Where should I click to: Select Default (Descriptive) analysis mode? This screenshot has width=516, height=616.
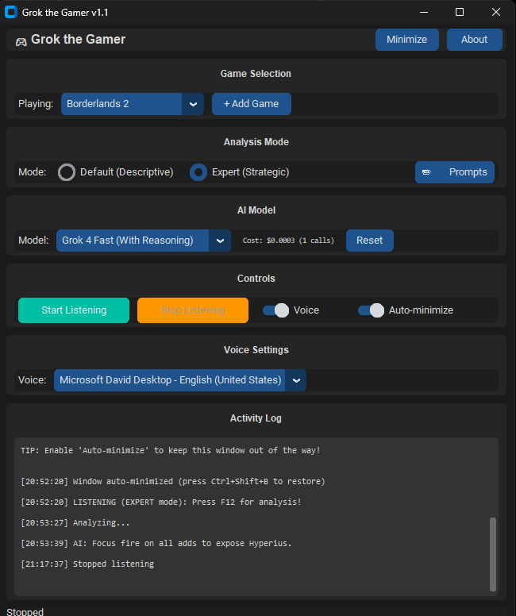67,172
